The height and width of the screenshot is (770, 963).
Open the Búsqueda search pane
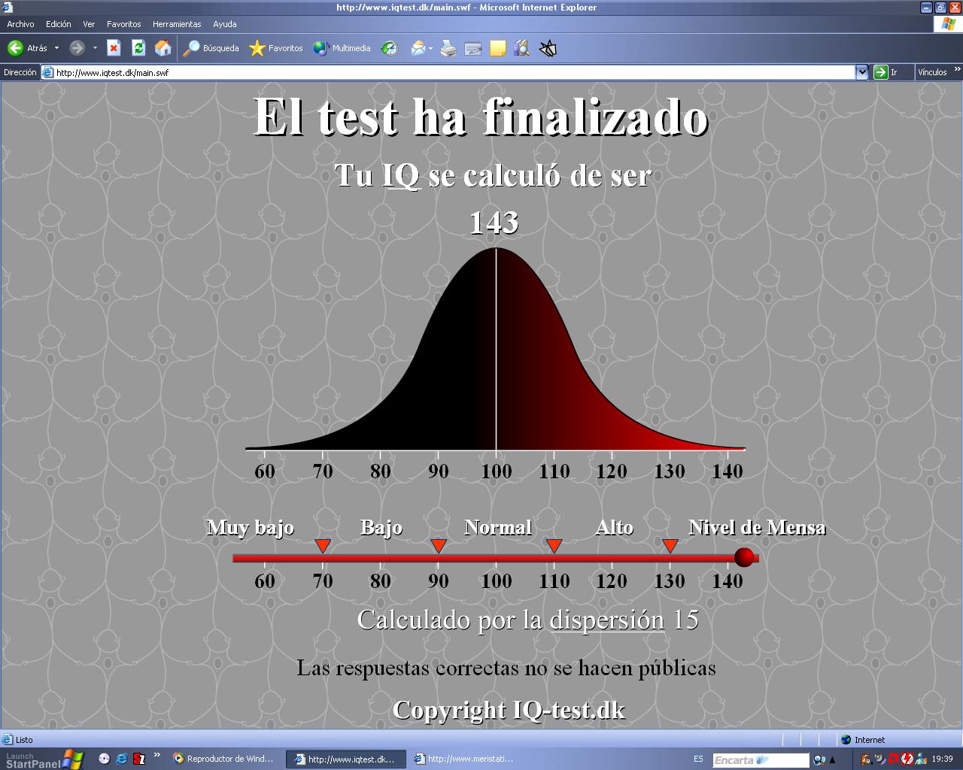coord(211,48)
